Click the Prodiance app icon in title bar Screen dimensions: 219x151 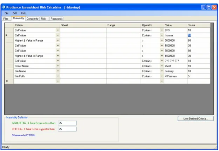pos(4,7)
